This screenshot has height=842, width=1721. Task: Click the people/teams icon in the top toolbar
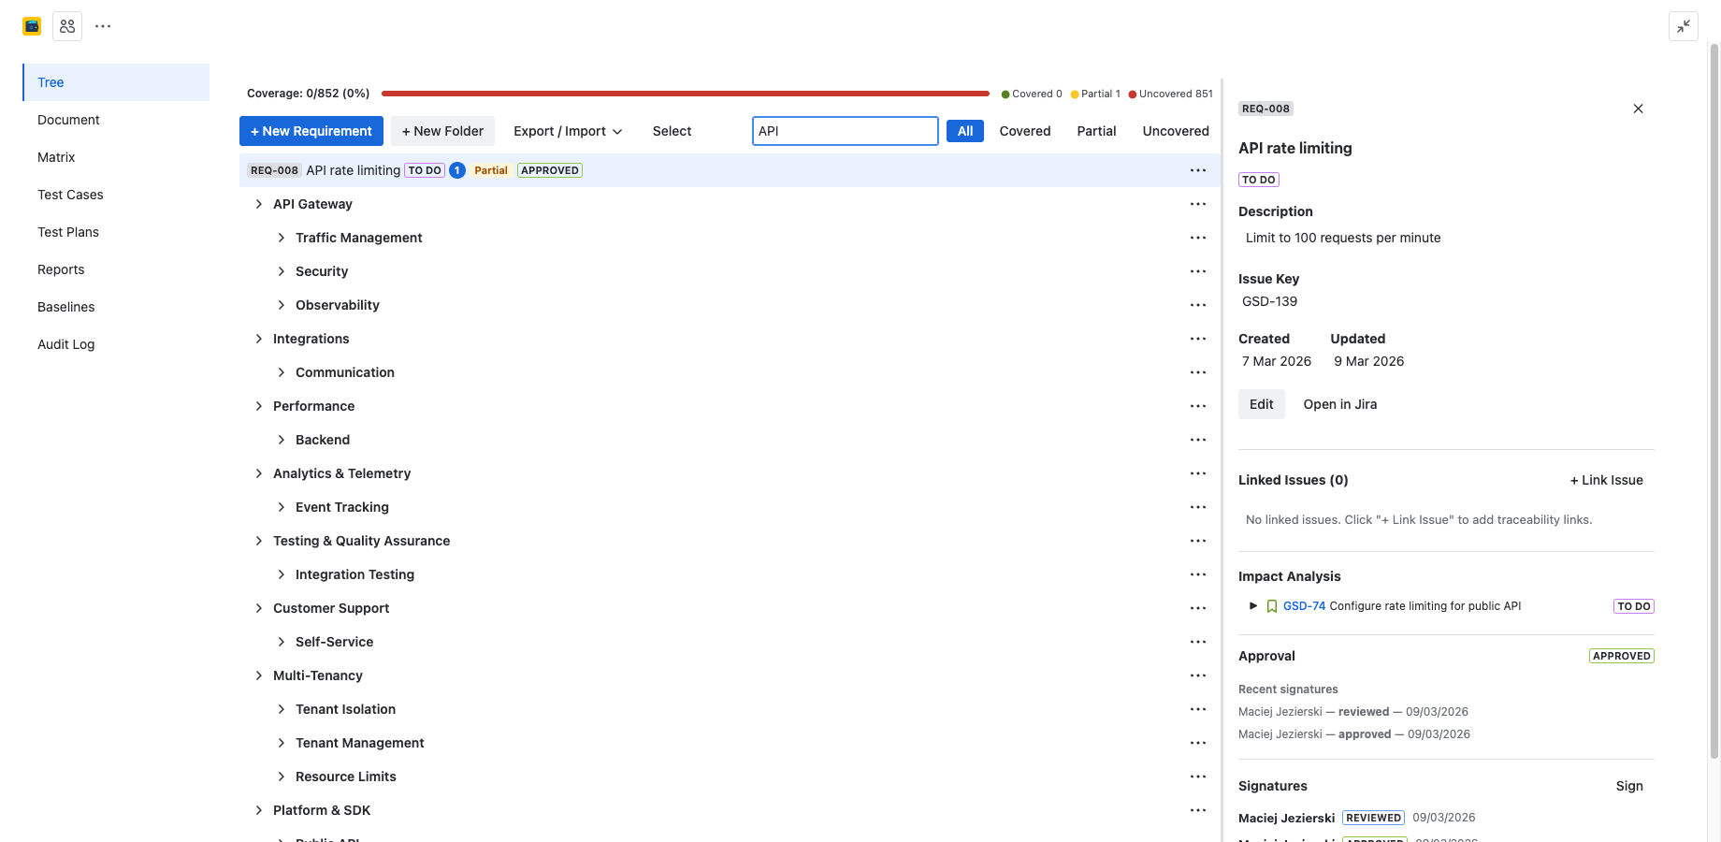66,25
